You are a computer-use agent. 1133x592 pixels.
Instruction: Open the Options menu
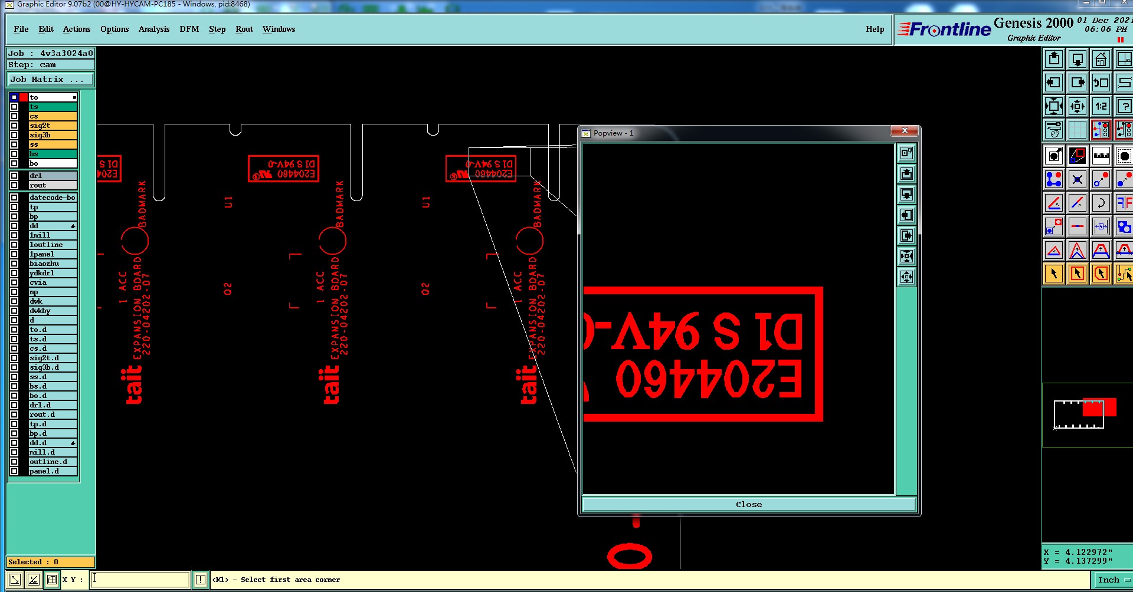coord(114,29)
